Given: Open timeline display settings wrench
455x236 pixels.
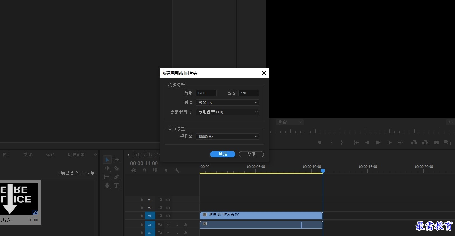Looking at the screenshot, I should pos(177,170).
